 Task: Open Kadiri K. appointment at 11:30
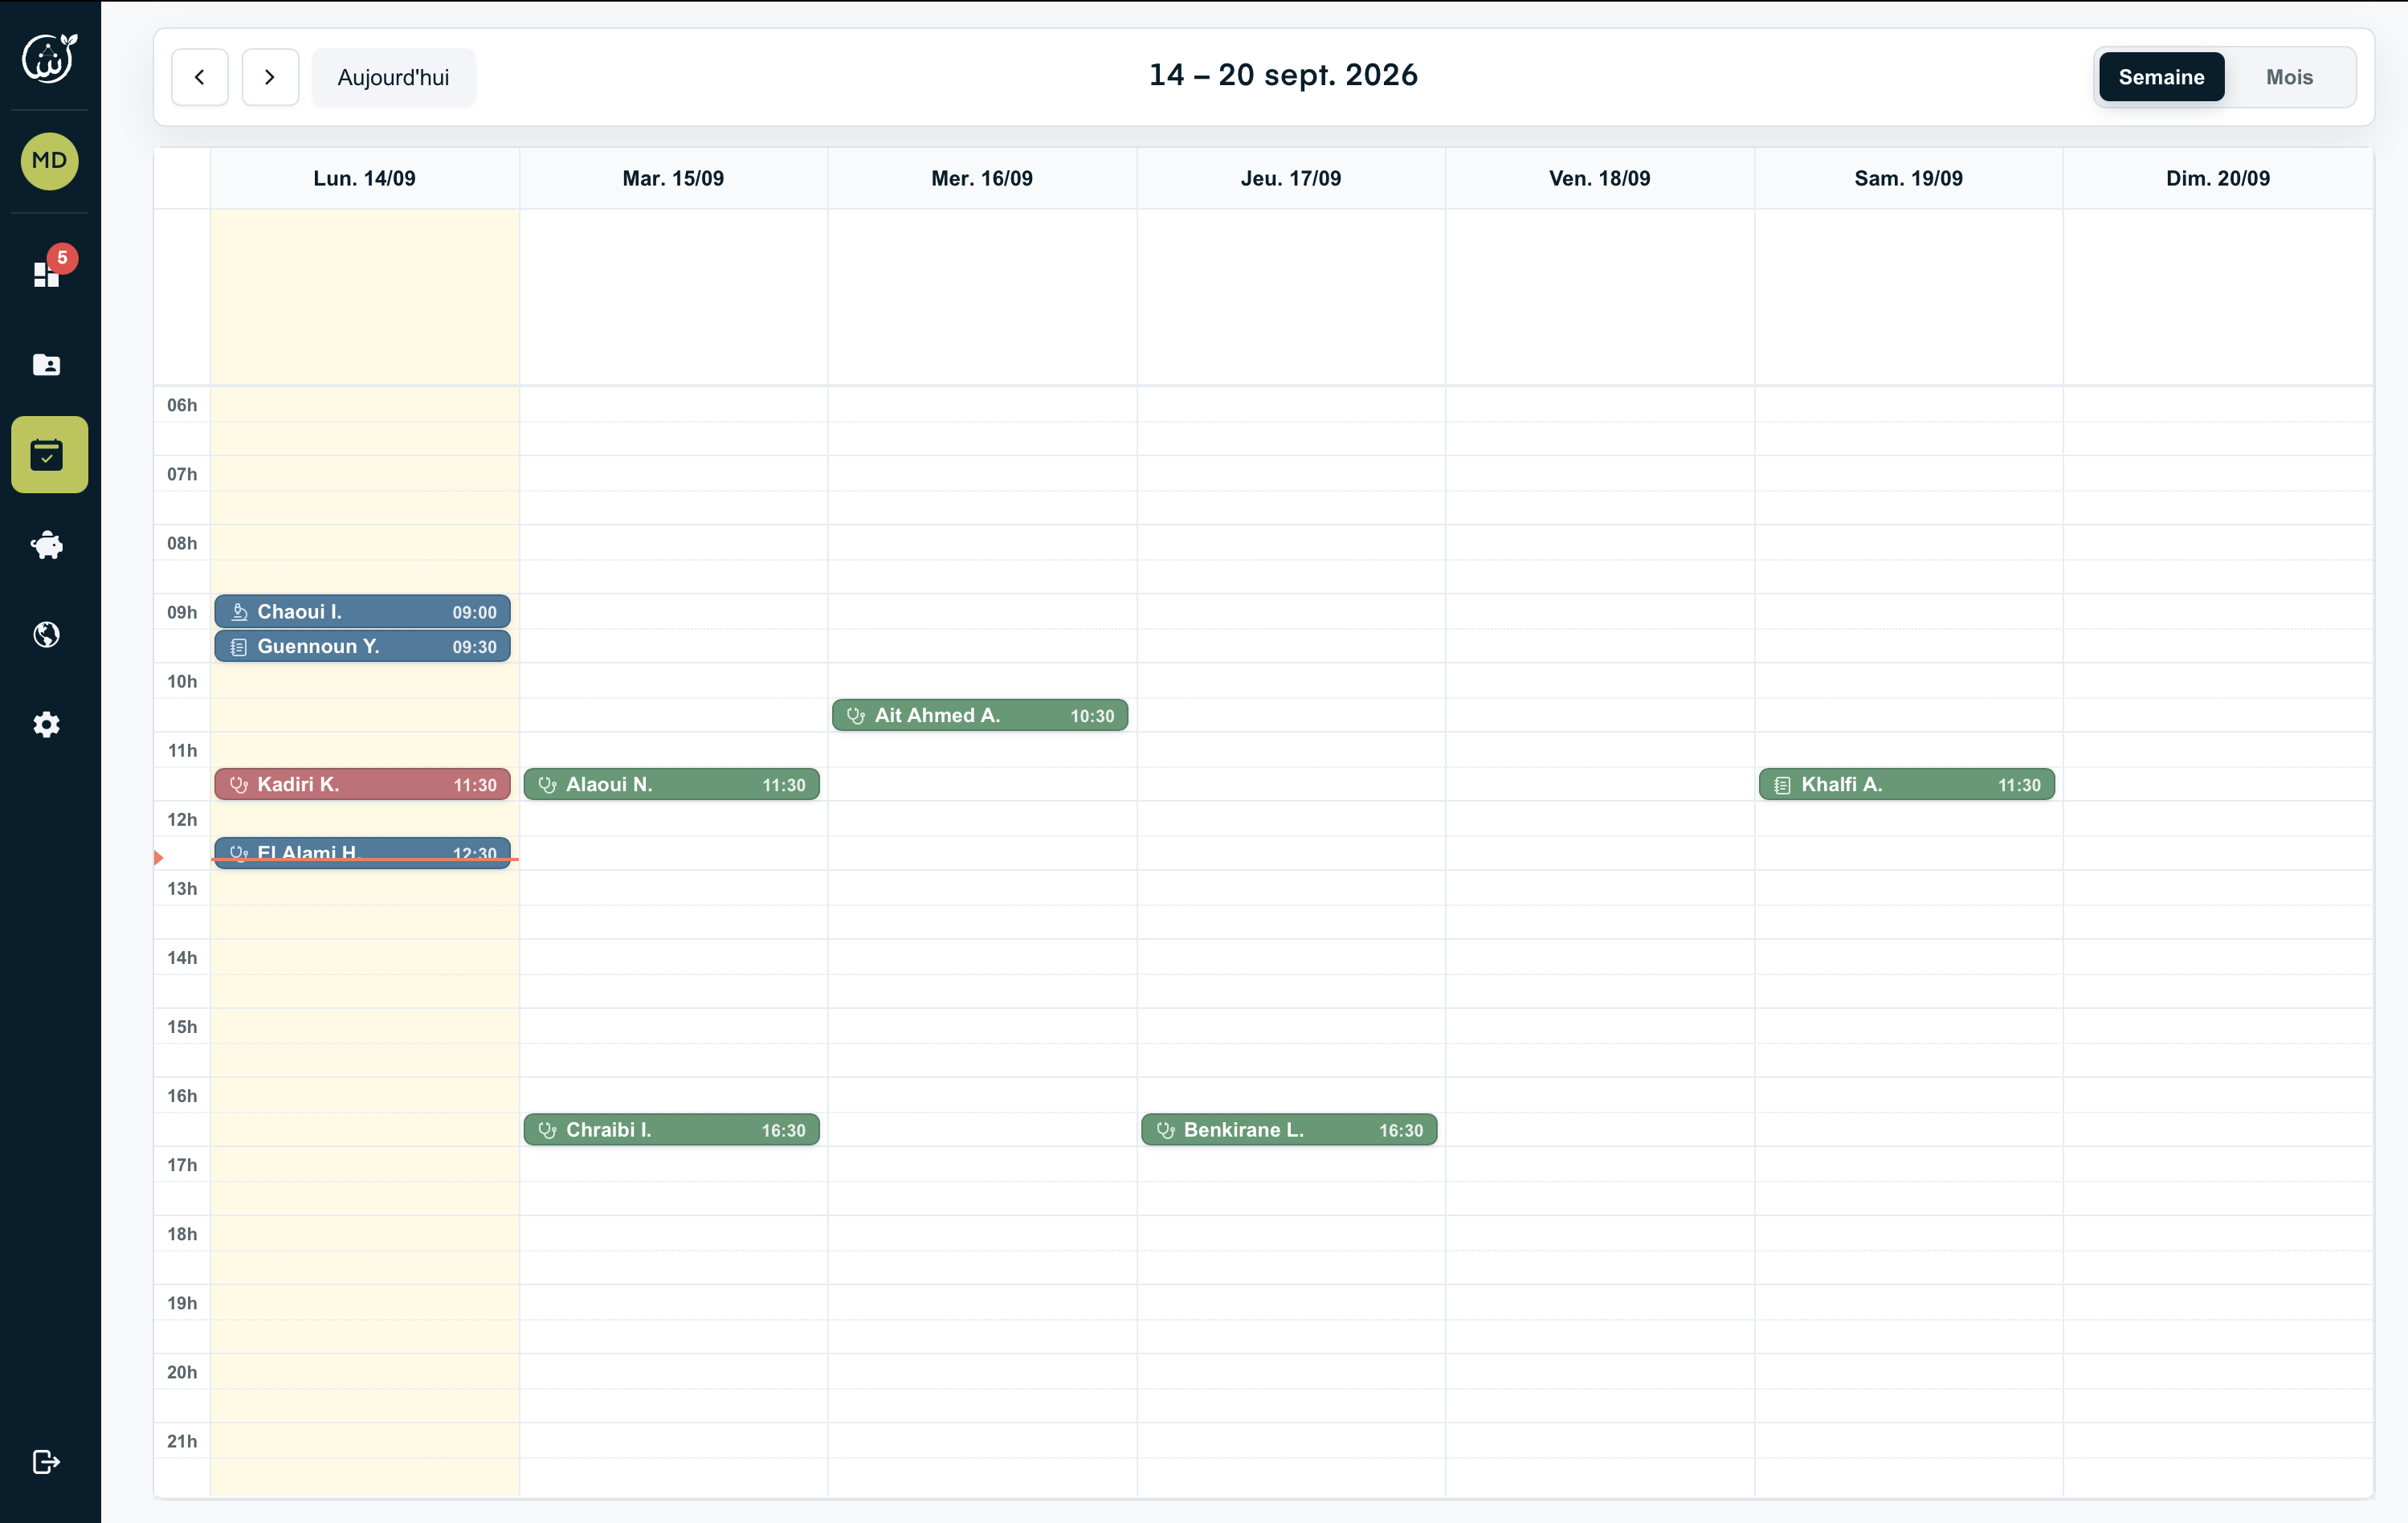[x=362, y=784]
